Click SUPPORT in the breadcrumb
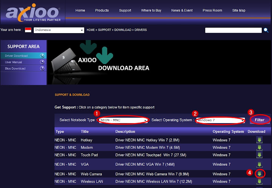 coord(104,30)
